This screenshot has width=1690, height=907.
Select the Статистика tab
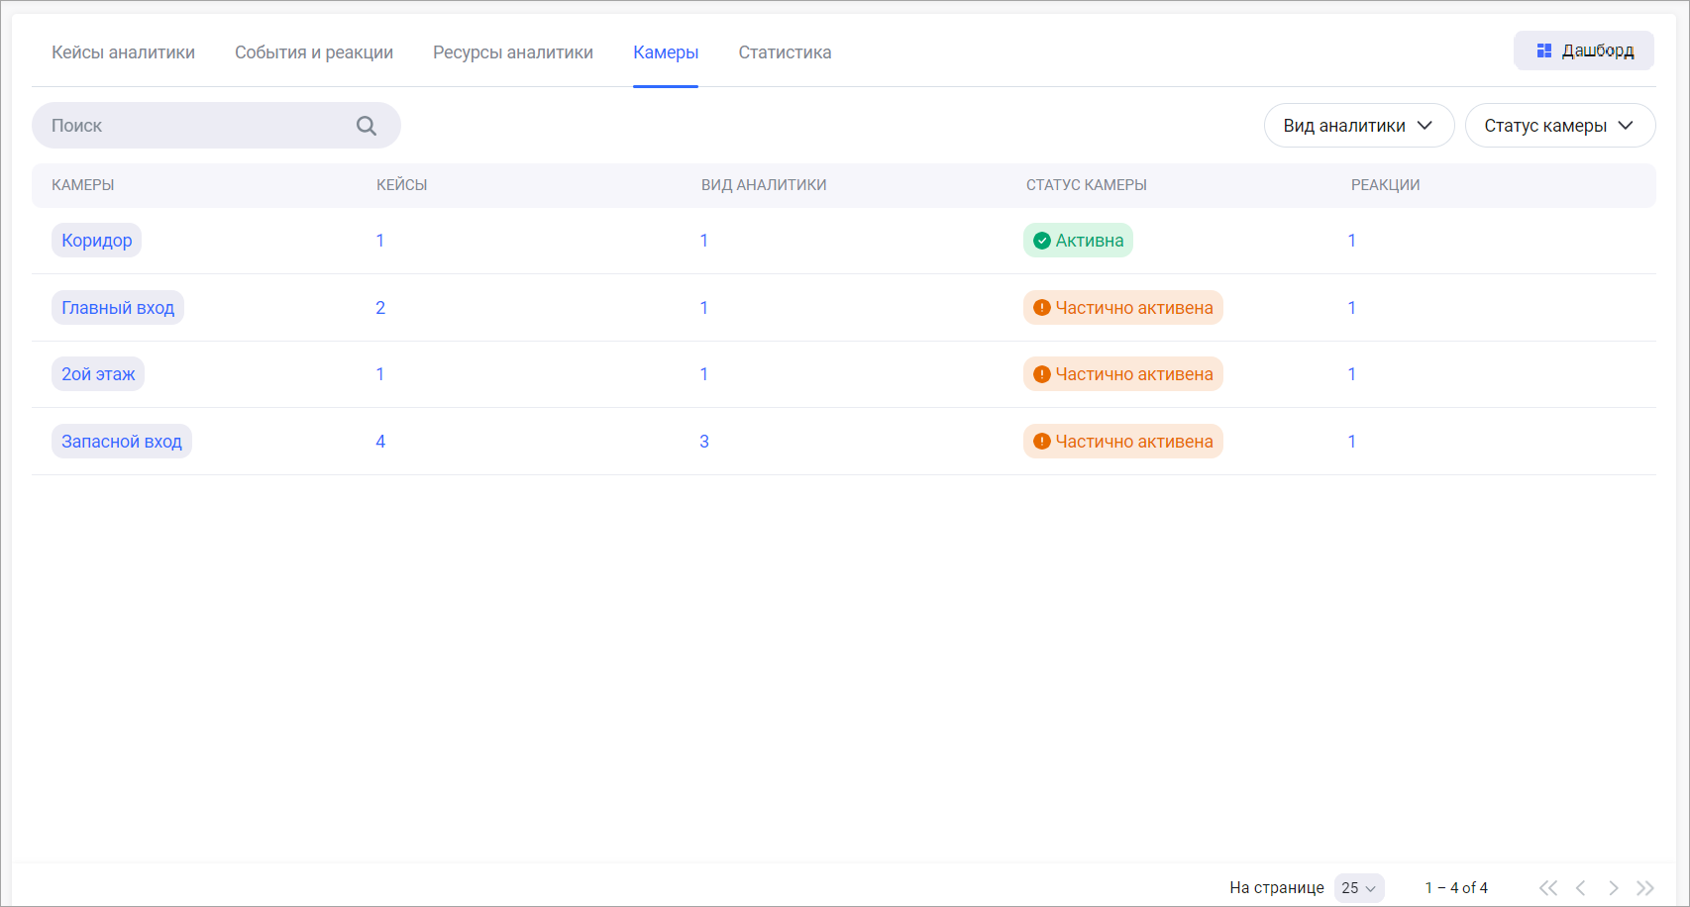point(785,52)
